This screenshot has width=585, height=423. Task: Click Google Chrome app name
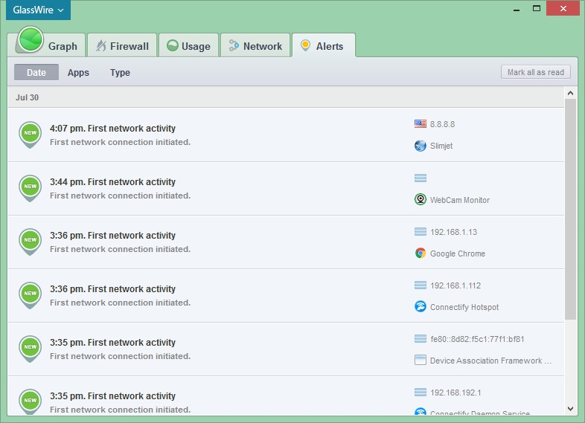tap(458, 254)
